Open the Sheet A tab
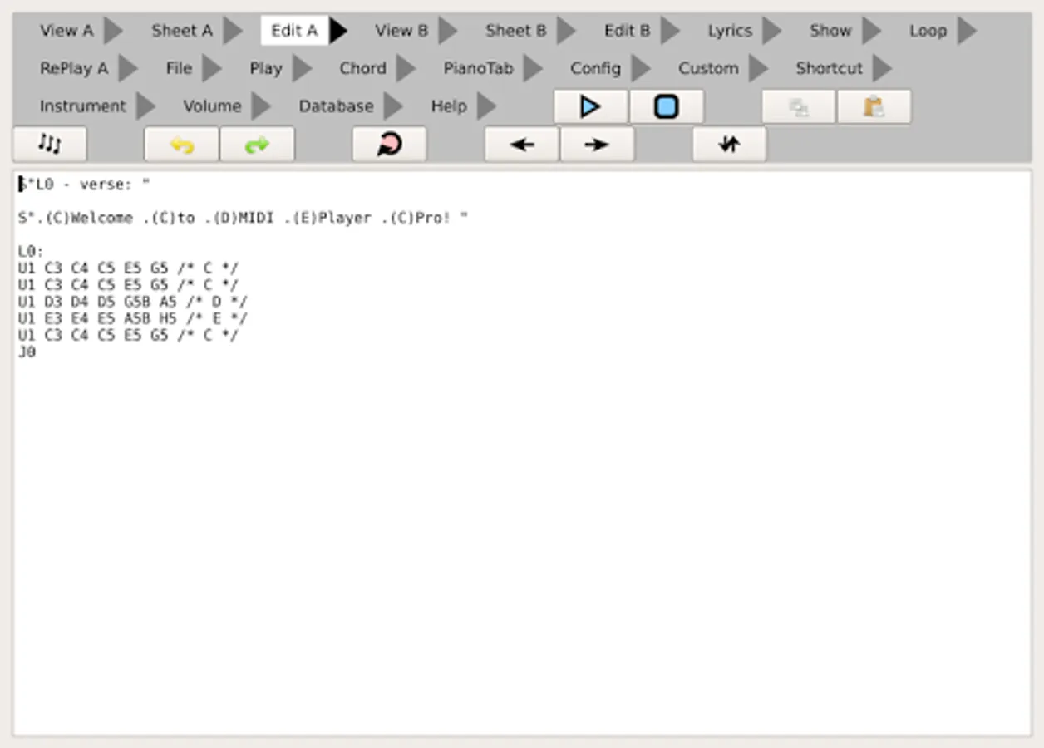 pos(182,31)
